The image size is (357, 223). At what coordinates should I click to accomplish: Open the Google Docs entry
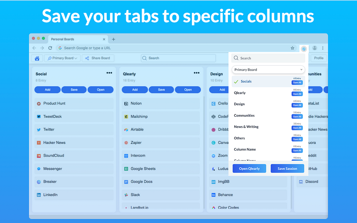click(x=161, y=182)
